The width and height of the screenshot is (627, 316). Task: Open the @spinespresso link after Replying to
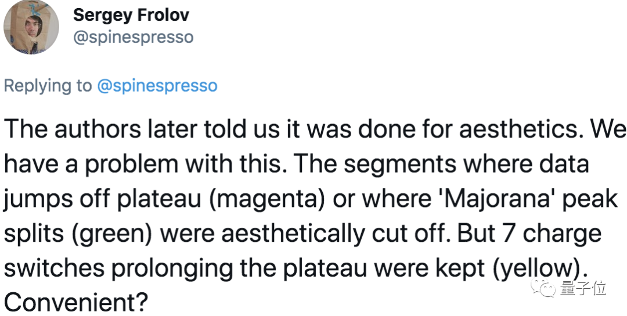coord(157,86)
